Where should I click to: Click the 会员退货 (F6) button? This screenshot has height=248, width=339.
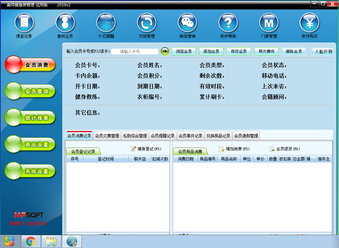coord(284,149)
